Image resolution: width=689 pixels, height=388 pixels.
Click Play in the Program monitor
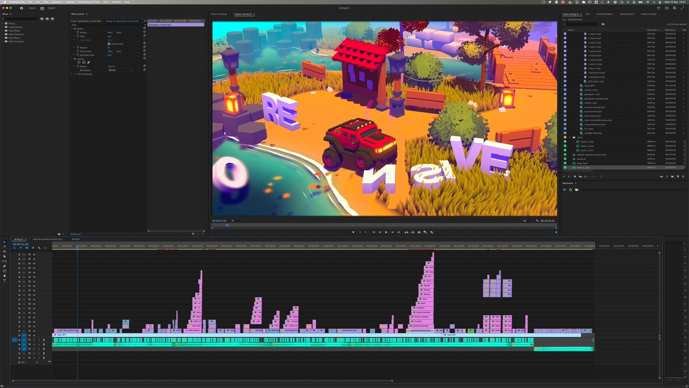tap(386, 232)
